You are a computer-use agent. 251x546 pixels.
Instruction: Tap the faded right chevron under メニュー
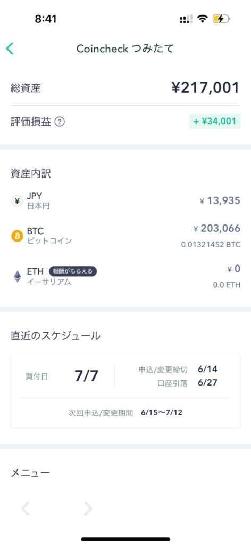pyautogui.click(x=88, y=509)
